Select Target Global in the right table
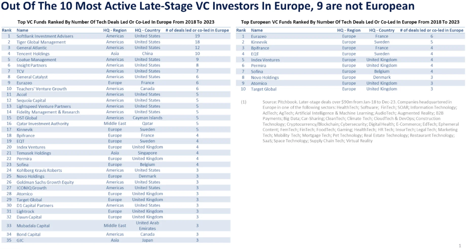 tap(264, 89)
